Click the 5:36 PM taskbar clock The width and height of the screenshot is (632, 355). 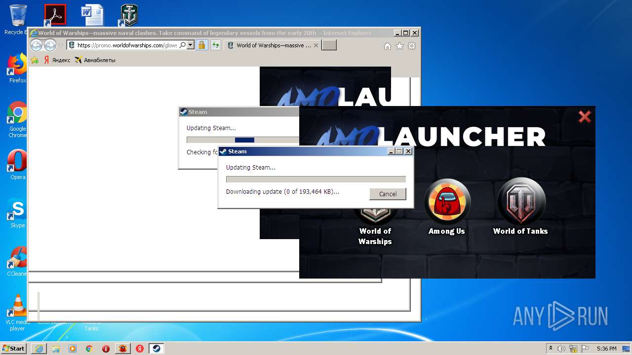(x=606, y=349)
